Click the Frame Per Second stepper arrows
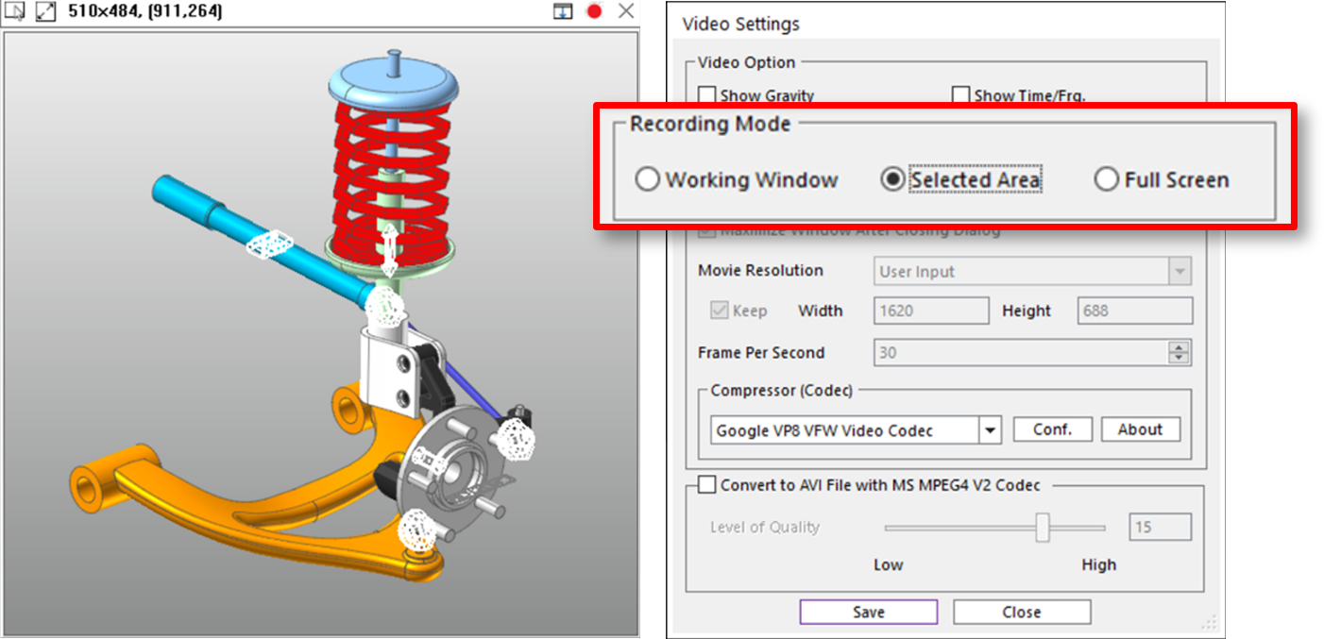 1179,353
